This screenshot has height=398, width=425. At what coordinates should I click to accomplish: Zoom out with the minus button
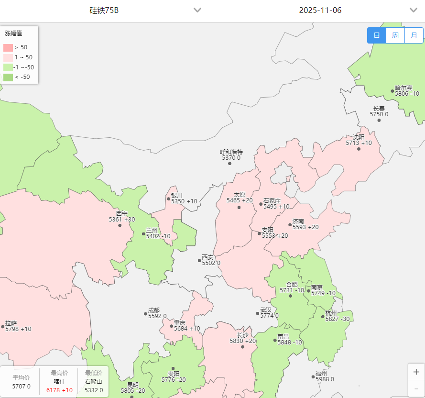pyautogui.click(x=416, y=389)
